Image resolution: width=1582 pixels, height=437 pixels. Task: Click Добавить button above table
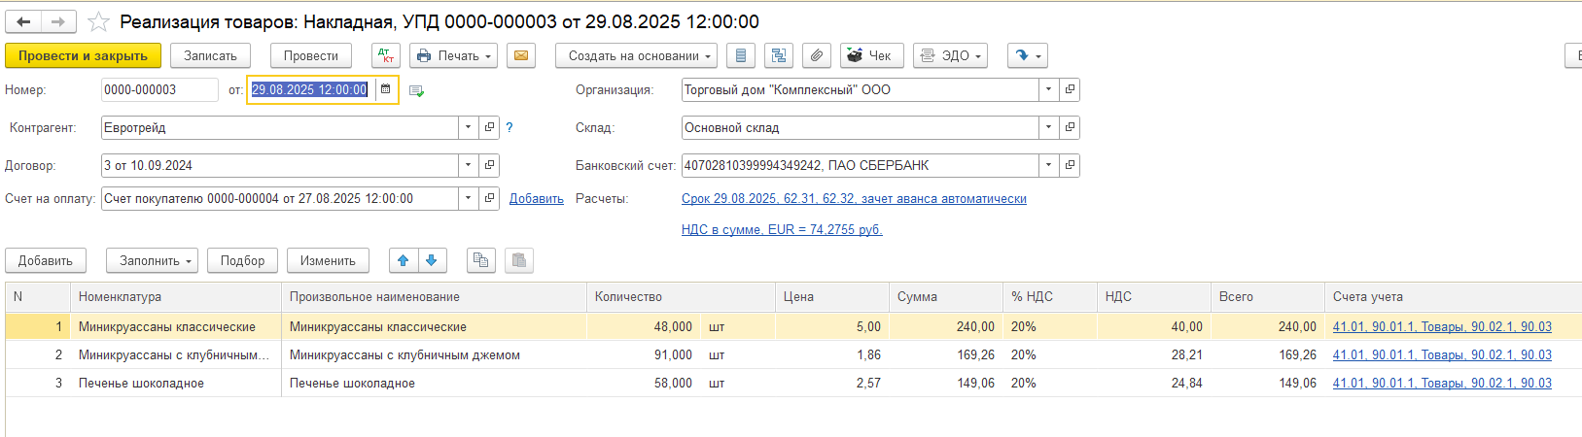point(46,260)
